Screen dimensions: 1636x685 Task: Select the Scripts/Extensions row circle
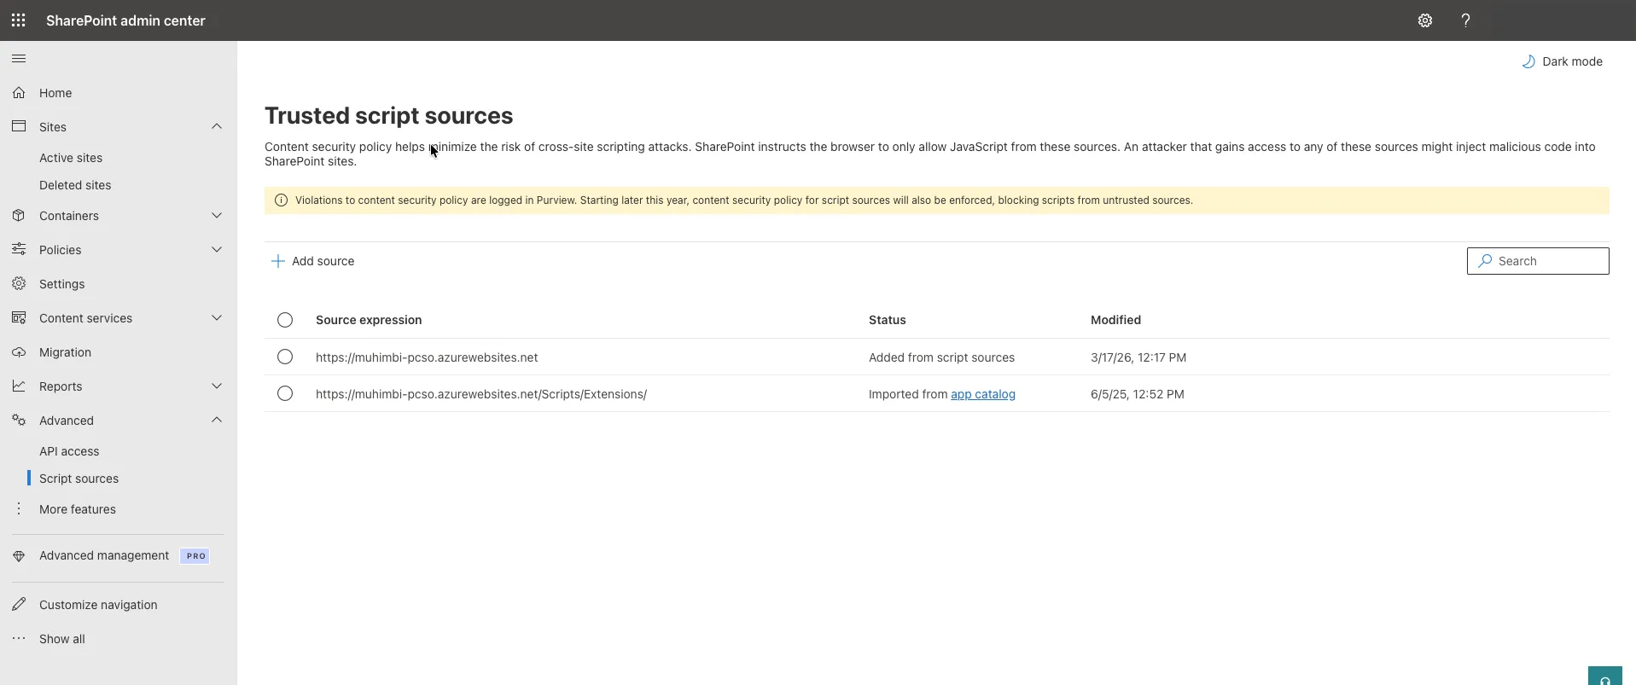285,393
